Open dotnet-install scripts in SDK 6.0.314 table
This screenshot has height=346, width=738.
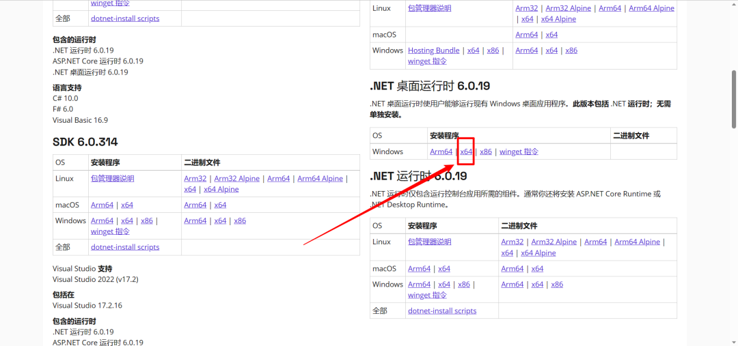[x=125, y=247]
